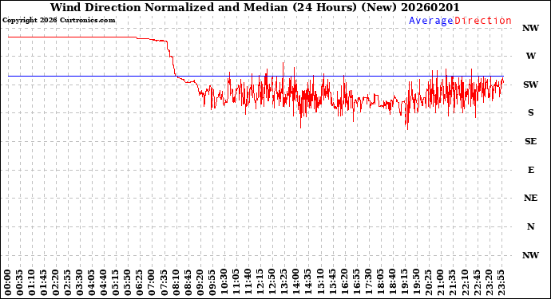
Task: Click the 11:40 time axis label
Action: [248, 283]
